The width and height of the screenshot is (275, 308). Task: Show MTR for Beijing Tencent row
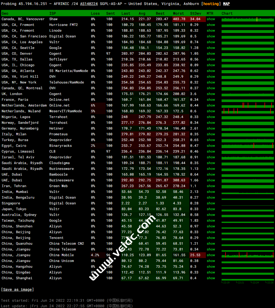211,238
